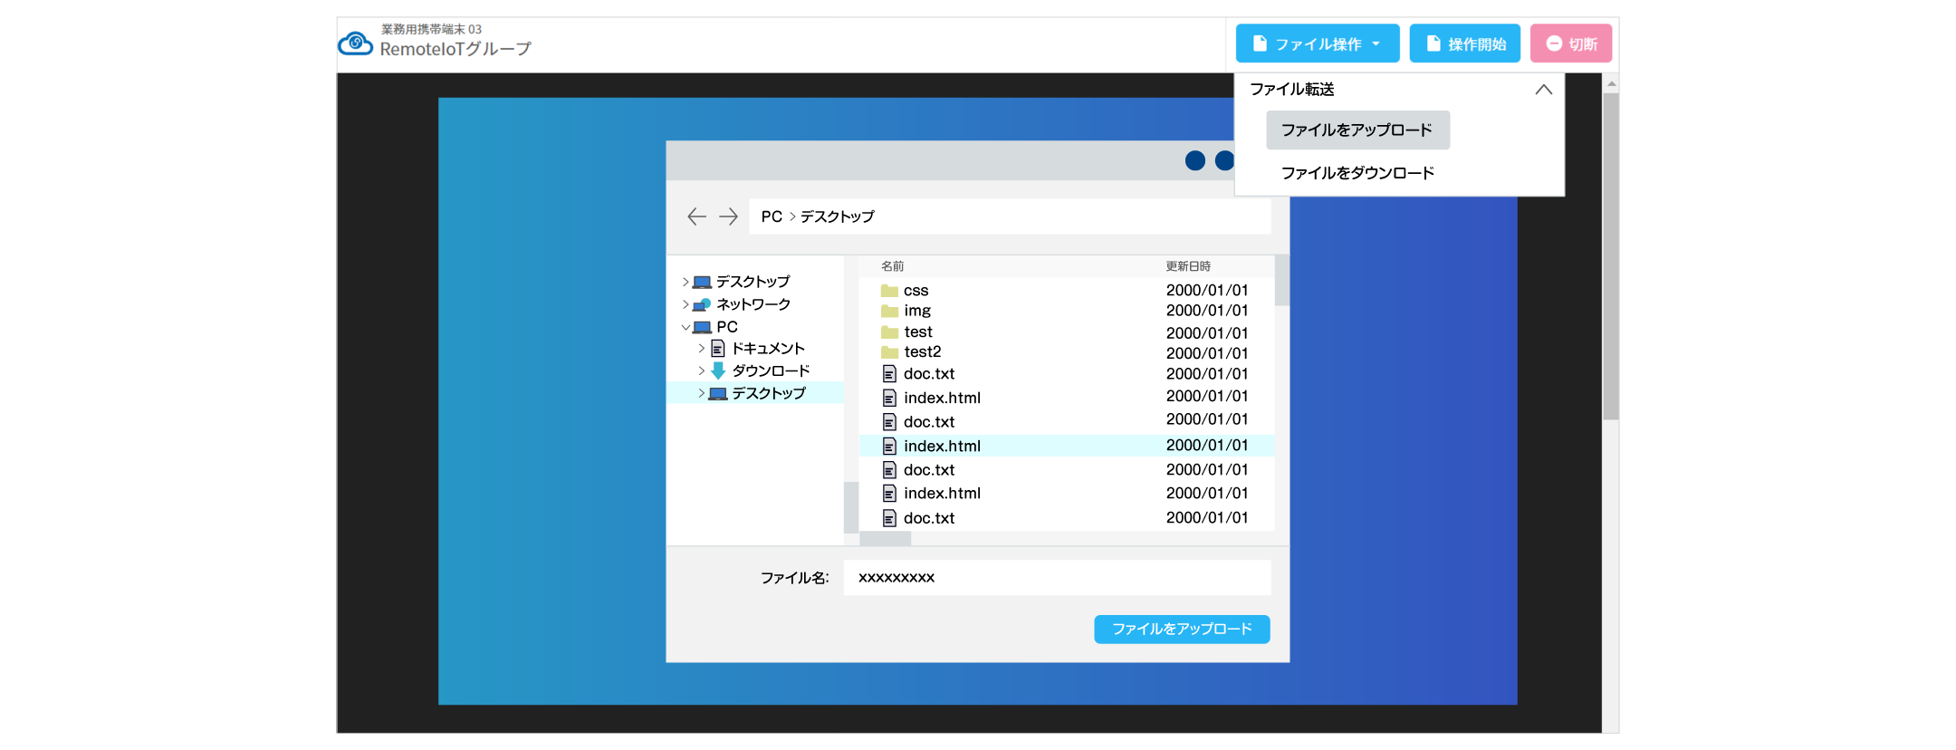Screen dimensions: 1956x750
Task: Click the file list vertical scrollbar thumb
Action: click(x=1281, y=281)
